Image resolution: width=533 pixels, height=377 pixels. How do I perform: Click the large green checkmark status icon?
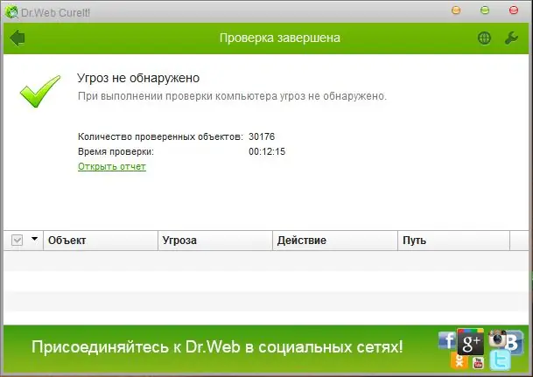(40, 91)
